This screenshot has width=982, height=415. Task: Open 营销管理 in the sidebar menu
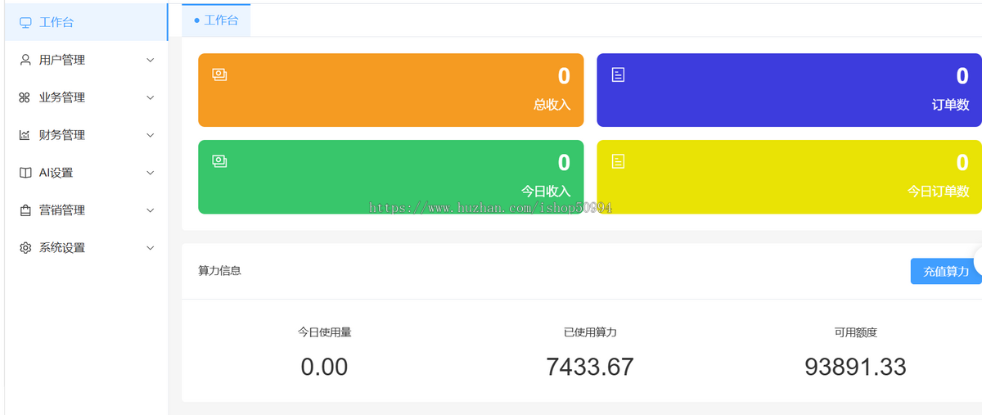(62, 210)
